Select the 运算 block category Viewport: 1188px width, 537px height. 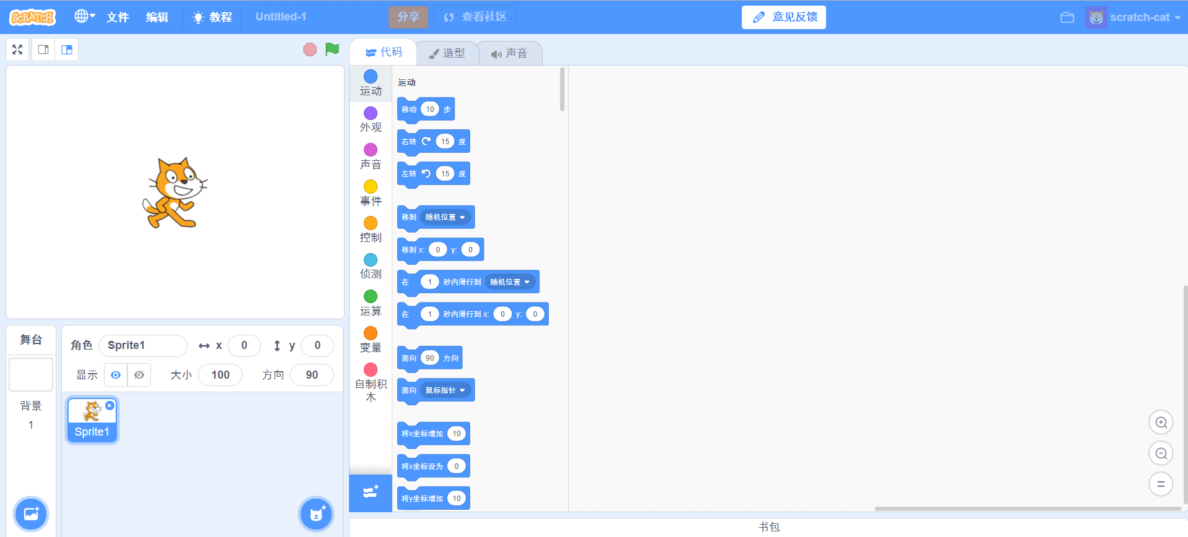[371, 303]
